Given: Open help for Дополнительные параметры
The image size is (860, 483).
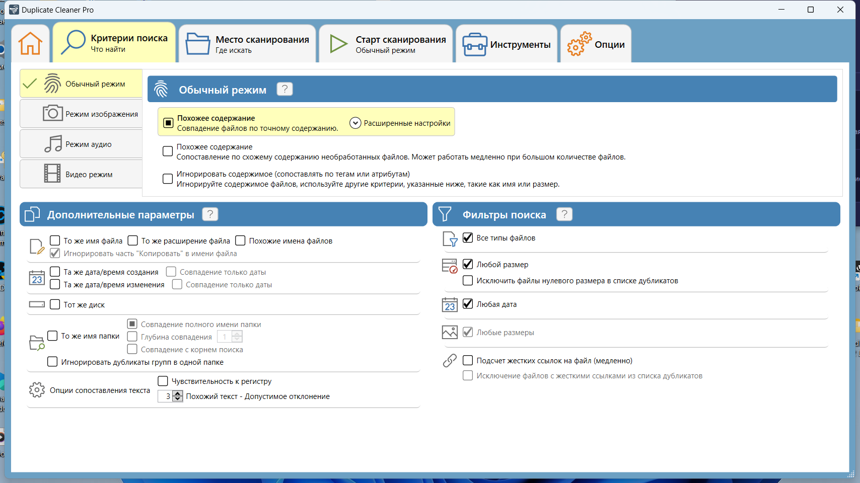Looking at the screenshot, I should click(210, 214).
